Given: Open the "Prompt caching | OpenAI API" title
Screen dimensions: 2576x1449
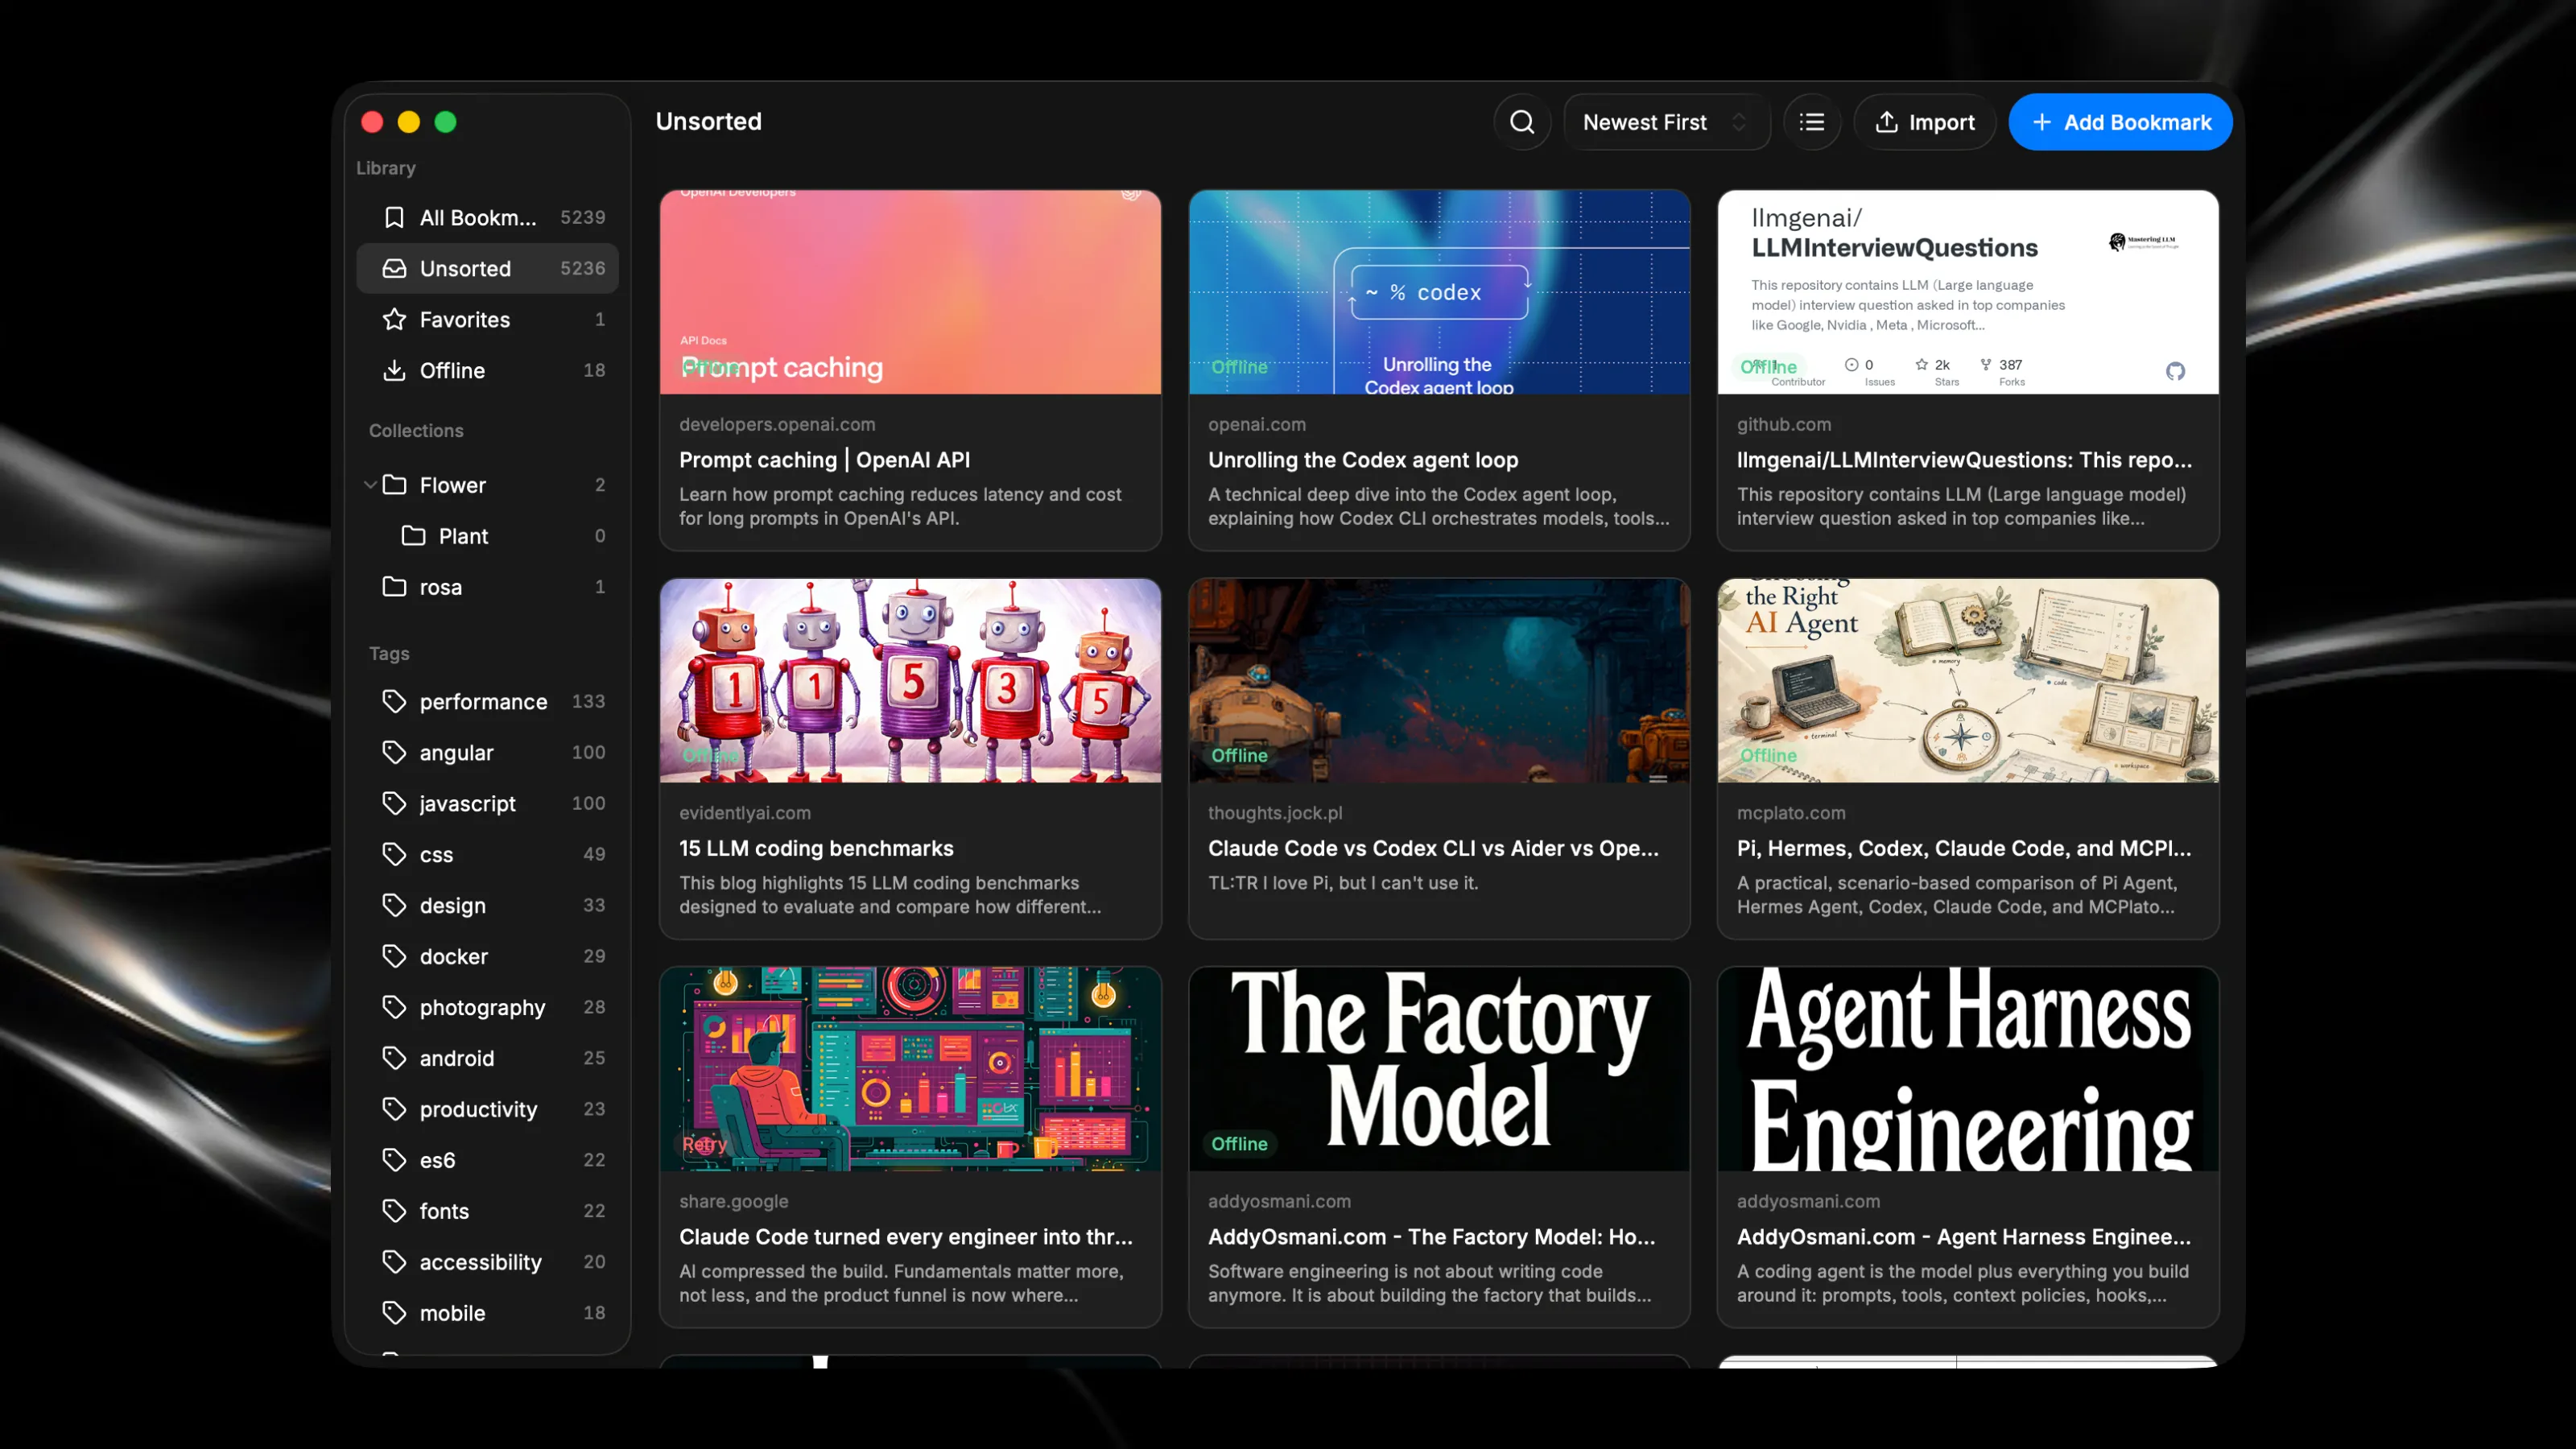Looking at the screenshot, I should click(825, 460).
